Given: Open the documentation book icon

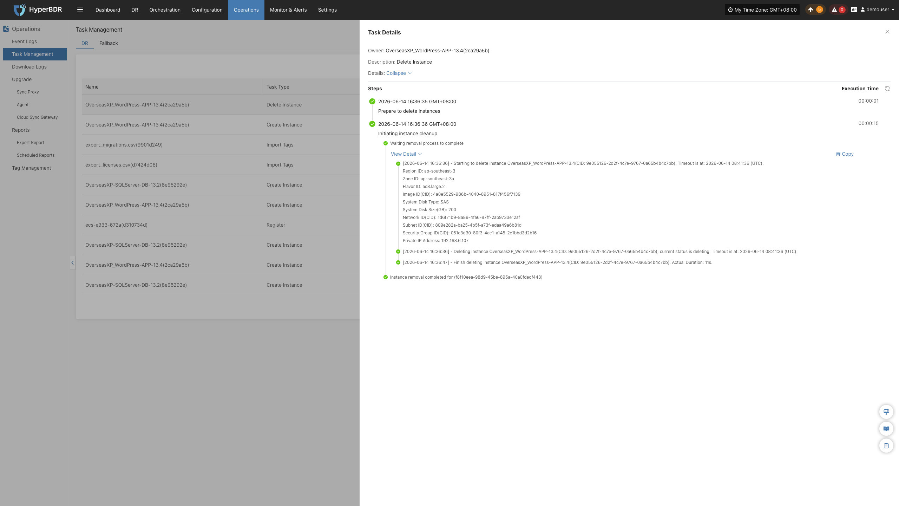Looking at the screenshot, I should point(886,428).
